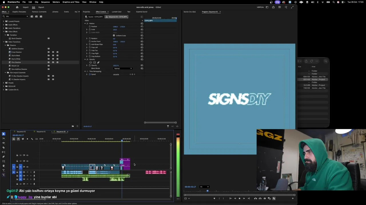Step back one frame
This screenshot has width=366, height=205.
pos(235,198)
